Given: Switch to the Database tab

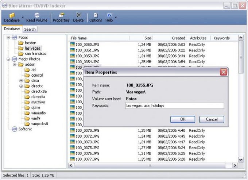Looking at the screenshot, I should 12,29.
